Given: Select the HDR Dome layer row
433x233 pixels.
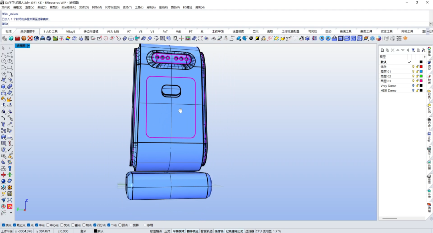Looking at the screenshot, I should [x=401, y=91].
